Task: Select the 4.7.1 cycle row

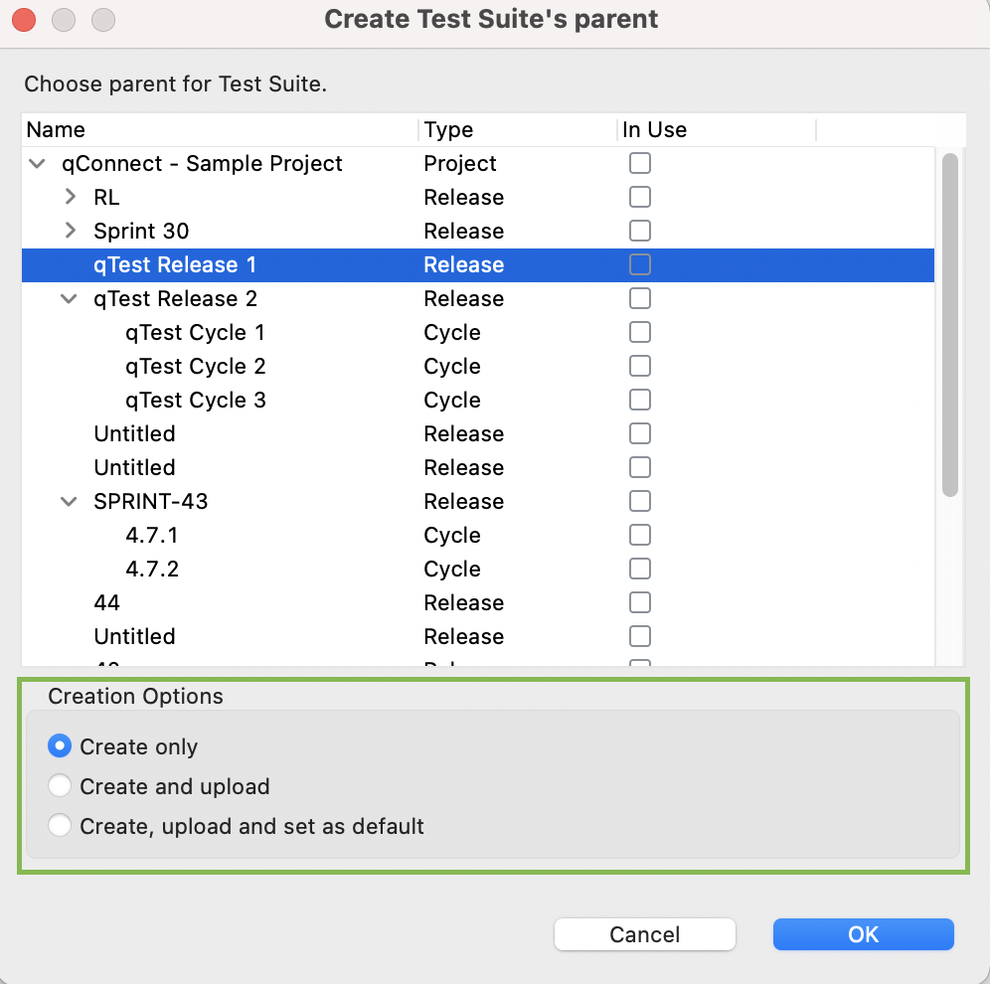Action: pos(152,536)
